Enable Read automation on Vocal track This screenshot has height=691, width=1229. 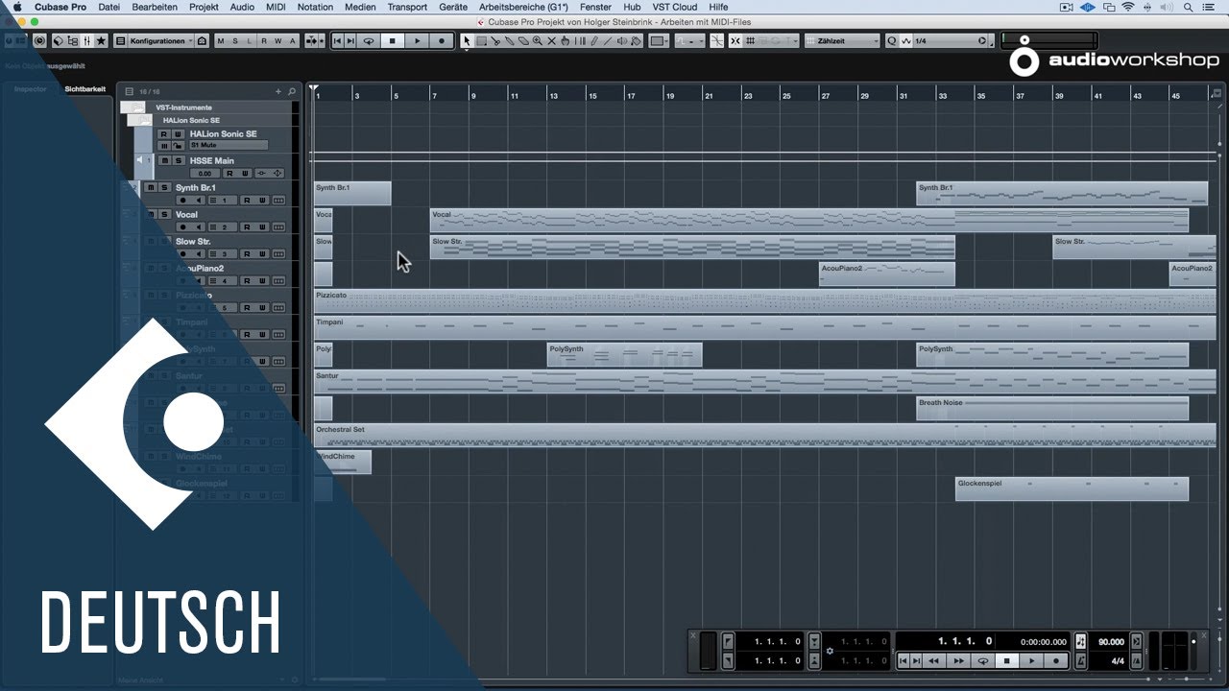click(x=247, y=227)
